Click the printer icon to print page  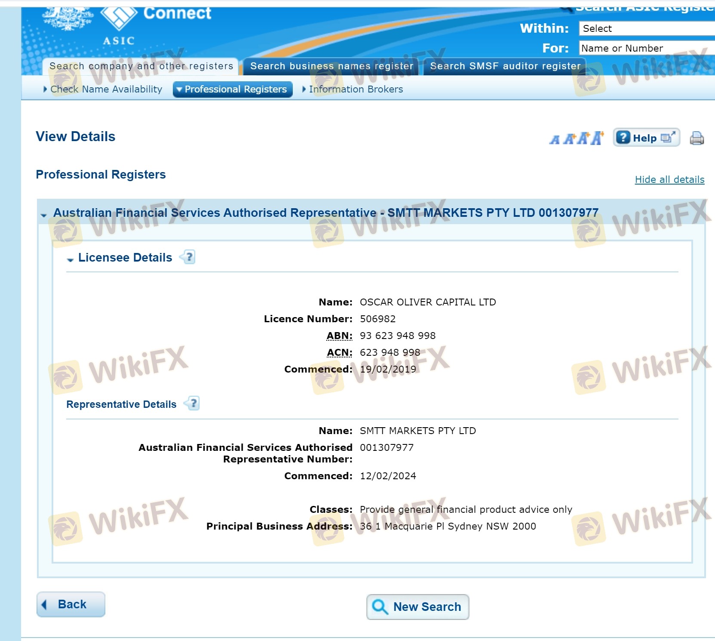[697, 139]
